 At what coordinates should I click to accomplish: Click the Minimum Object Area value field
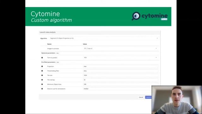121,84
